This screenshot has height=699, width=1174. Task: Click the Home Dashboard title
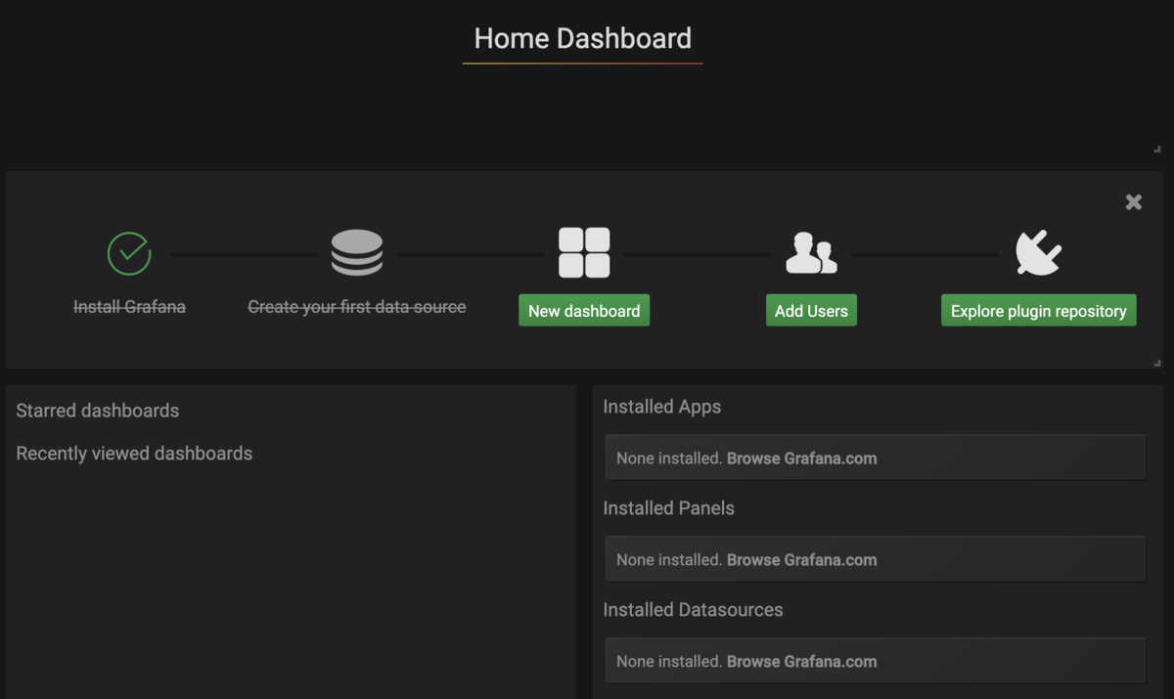[x=583, y=38]
